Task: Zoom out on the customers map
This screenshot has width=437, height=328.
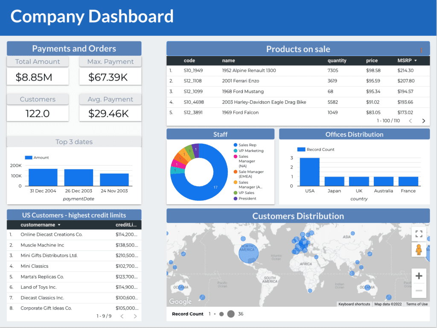Action: [419, 291]
